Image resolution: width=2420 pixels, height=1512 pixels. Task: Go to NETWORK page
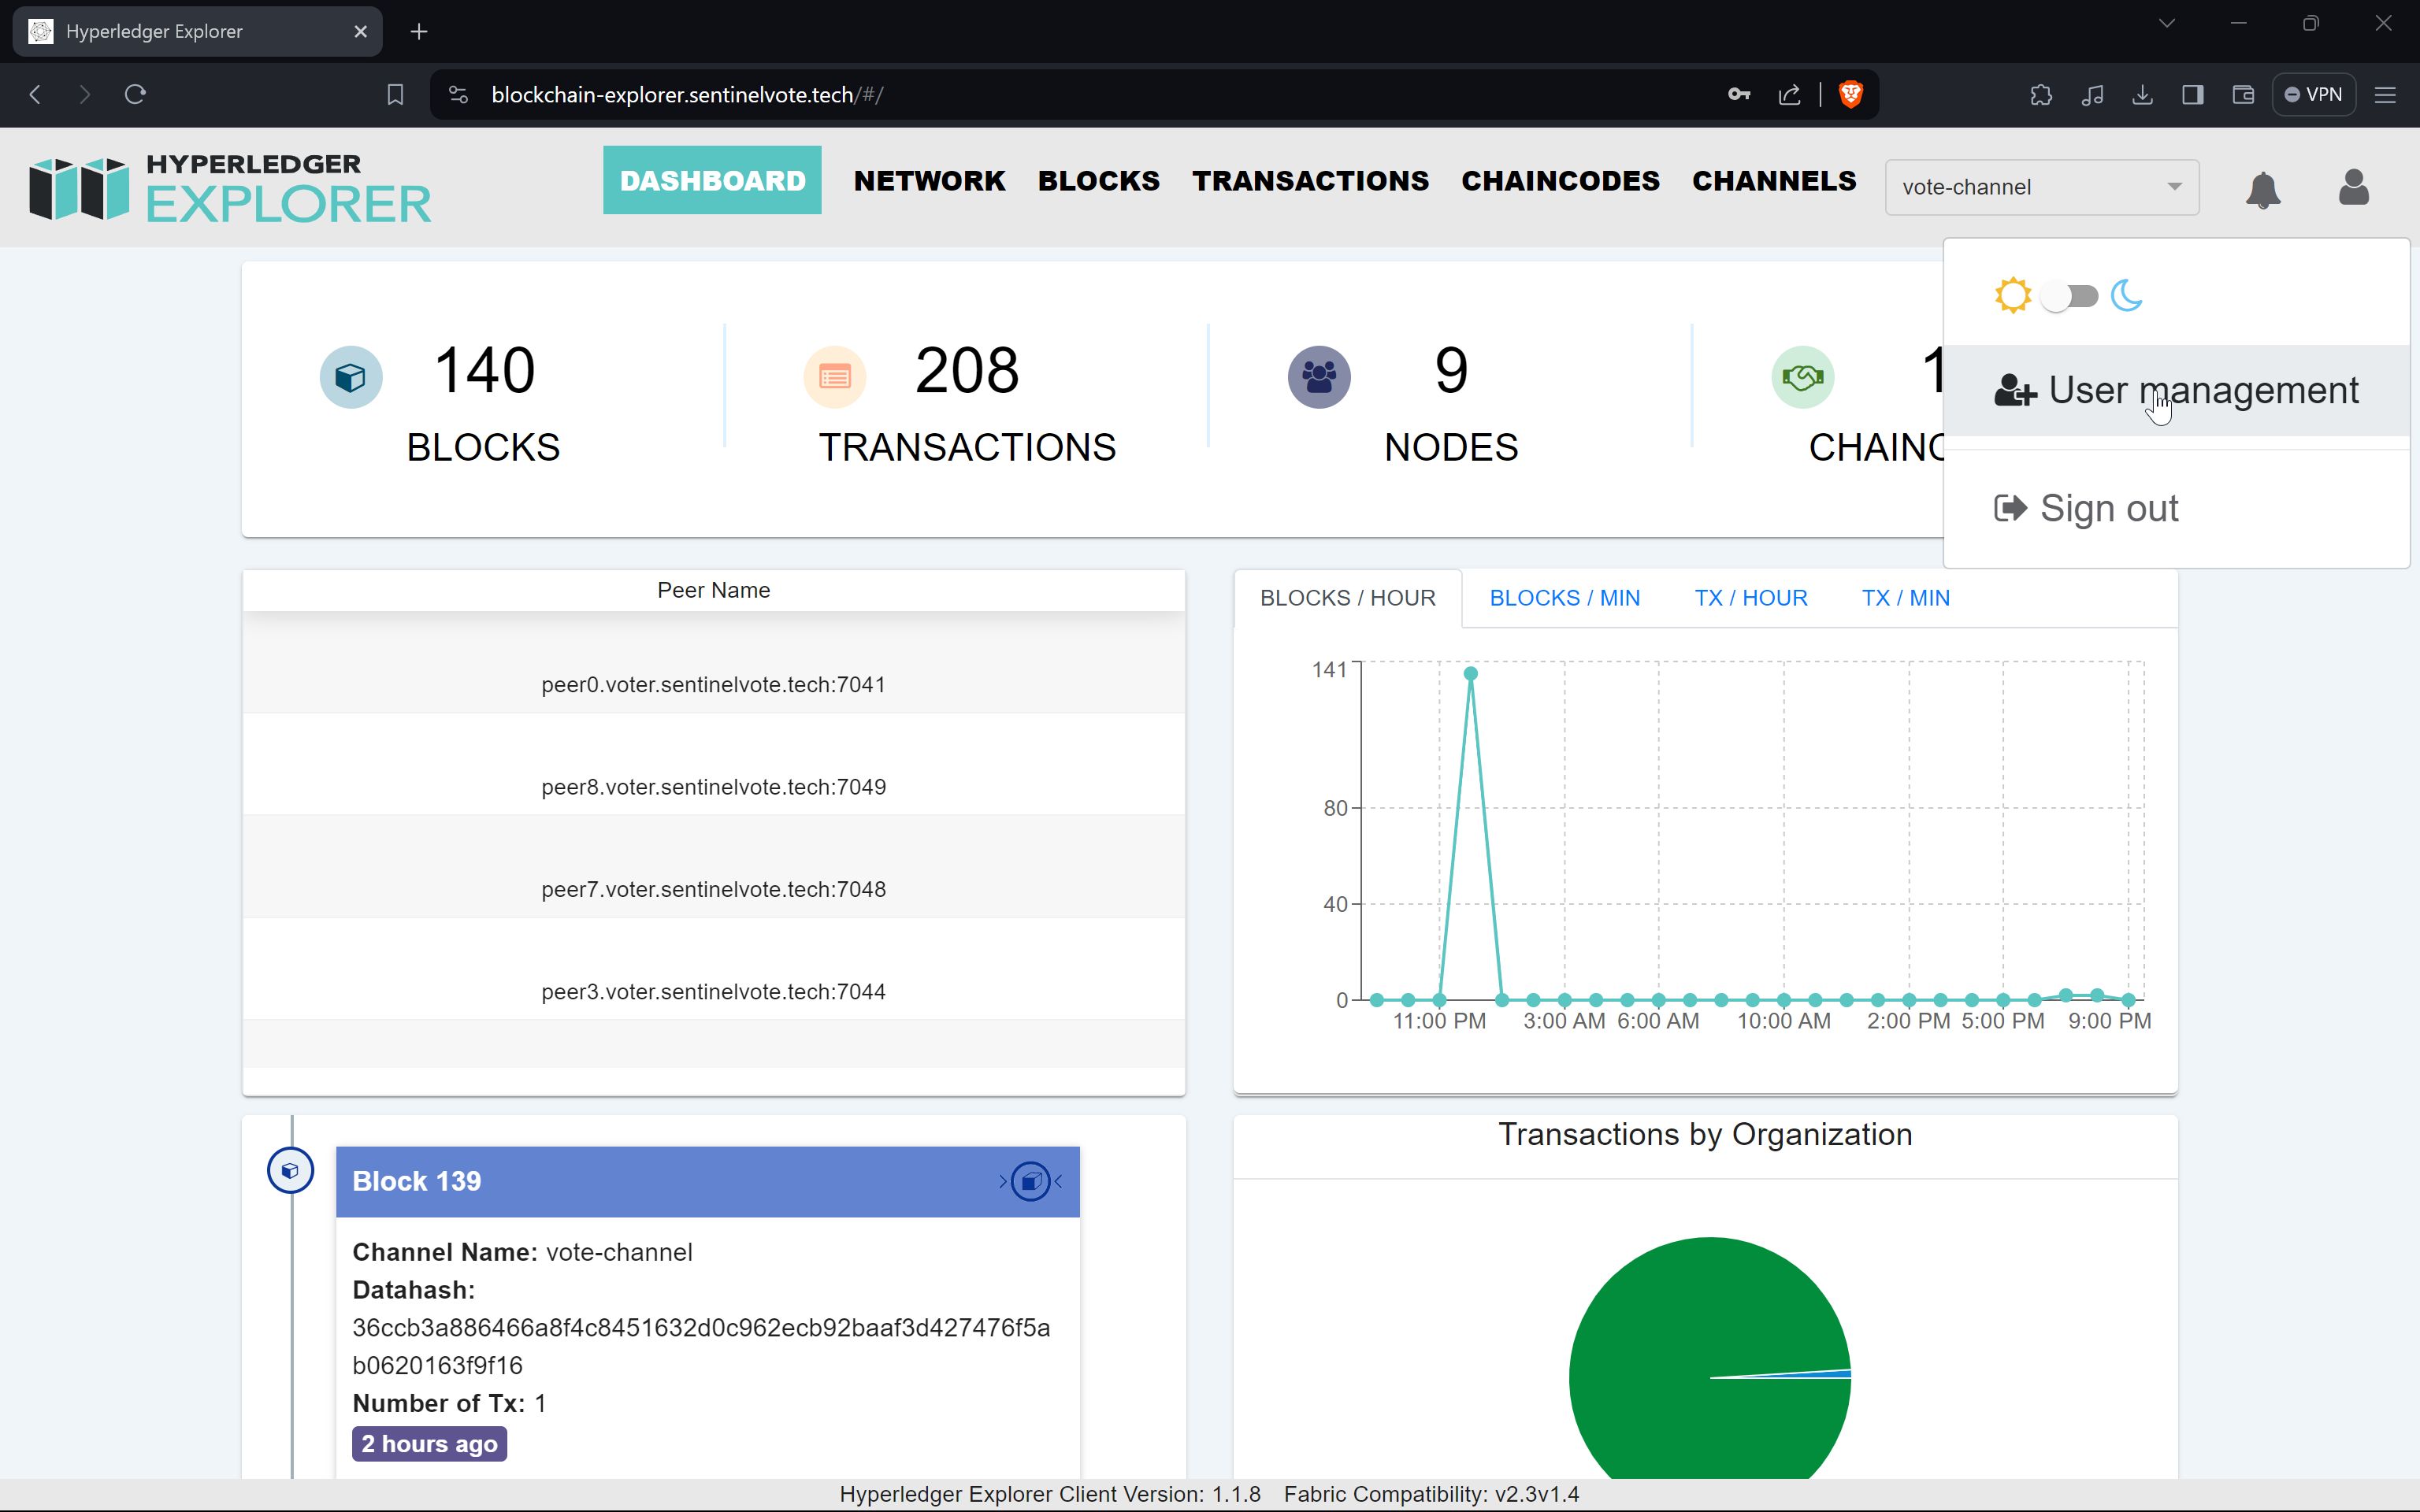[929, 181]
